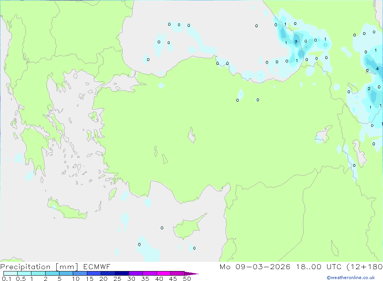This screenshot has width=383, height=281.
Task: Click the legend label '50'
Action: [x=187, y=279]
